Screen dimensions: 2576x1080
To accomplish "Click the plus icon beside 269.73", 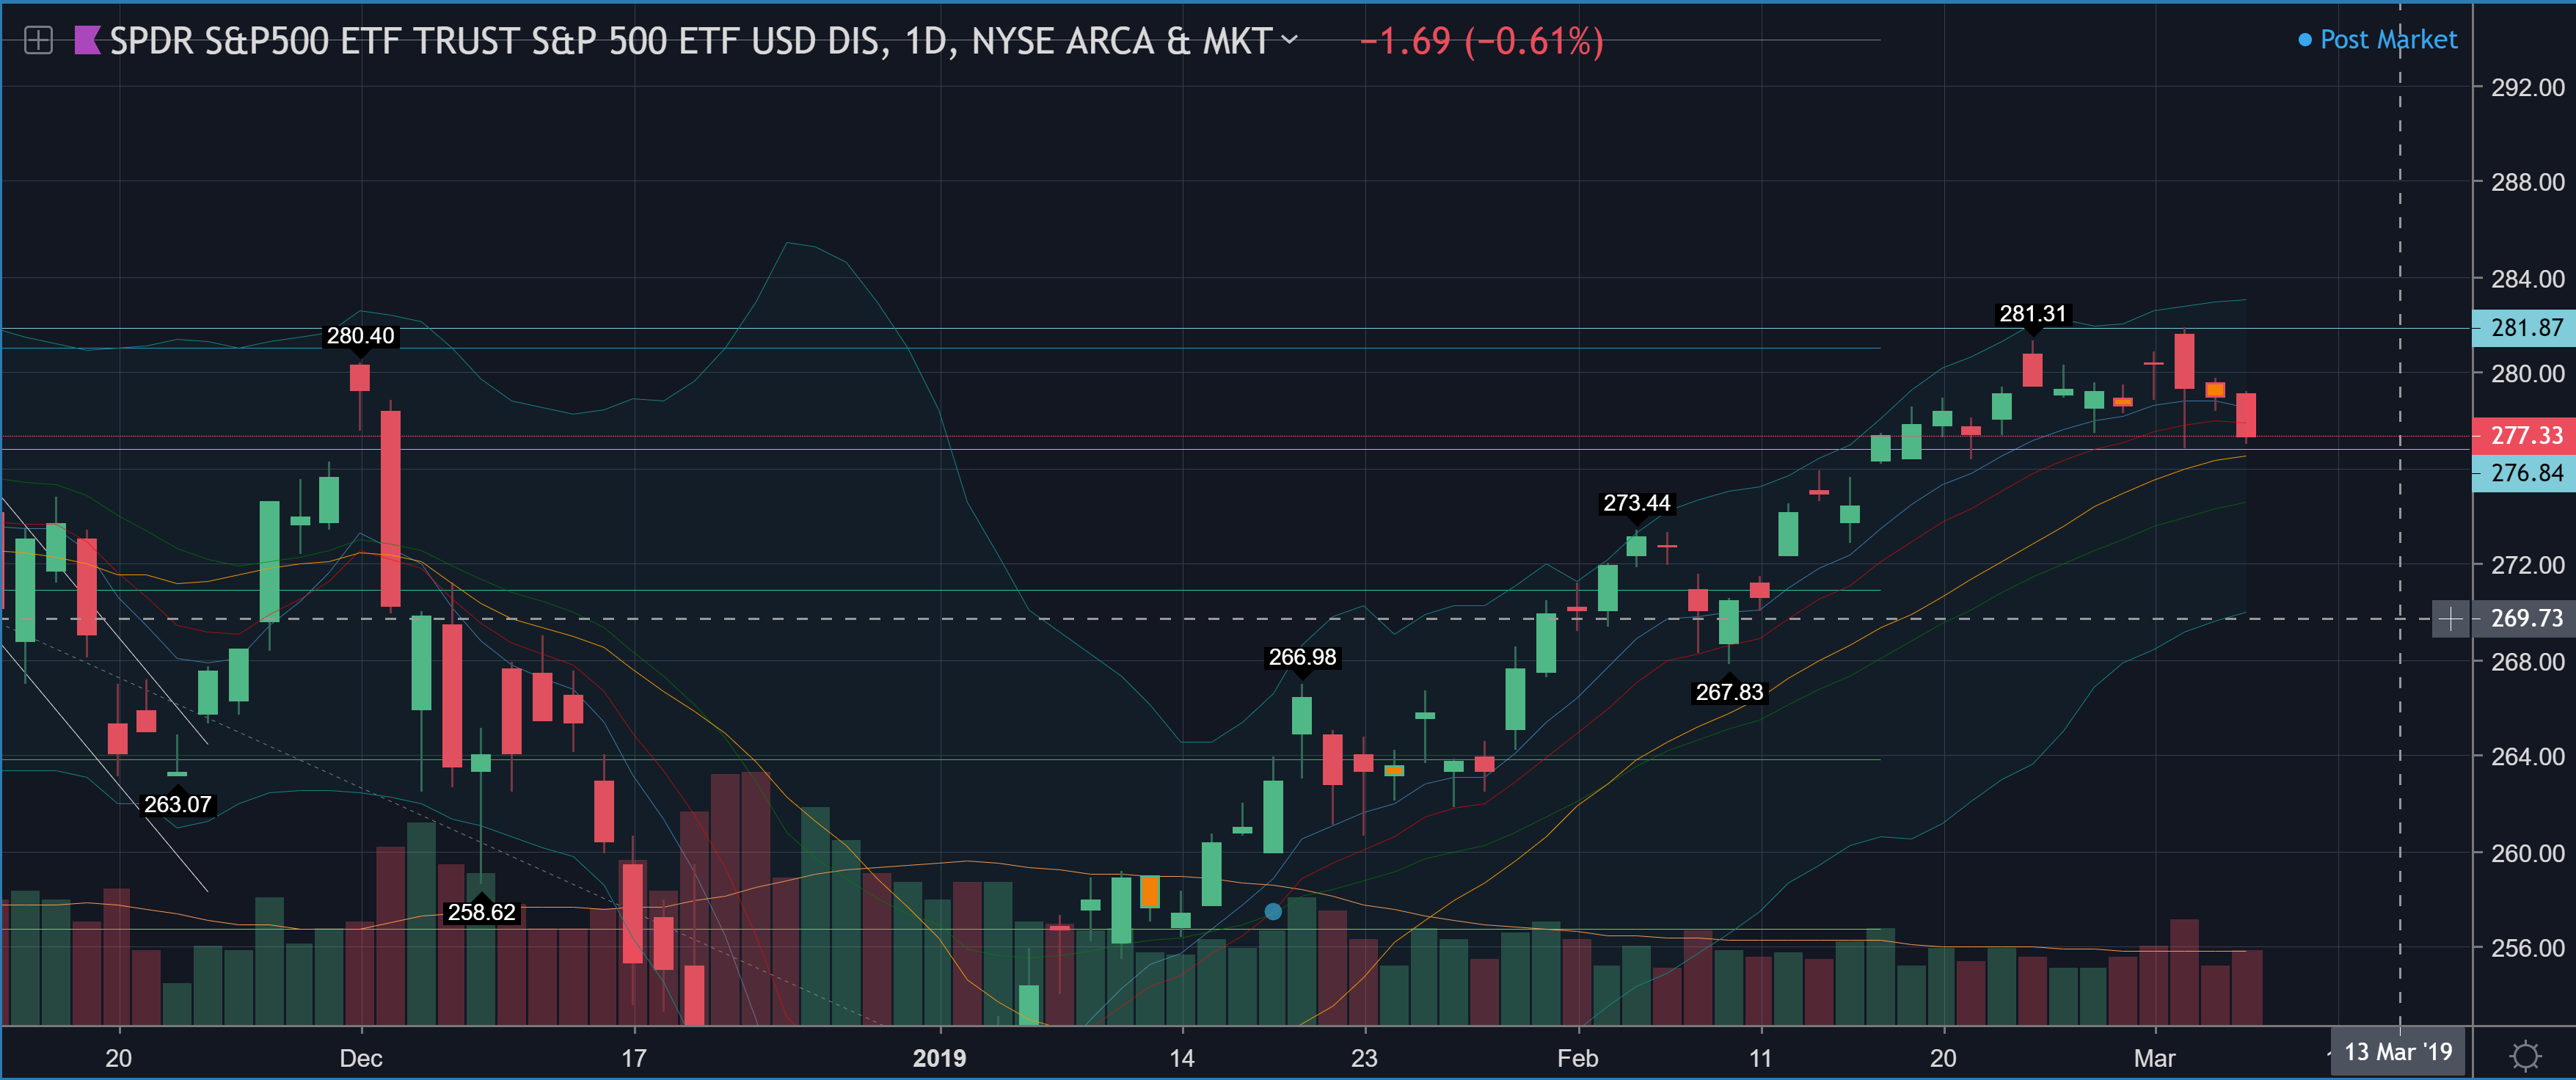I will point(2450,619).
